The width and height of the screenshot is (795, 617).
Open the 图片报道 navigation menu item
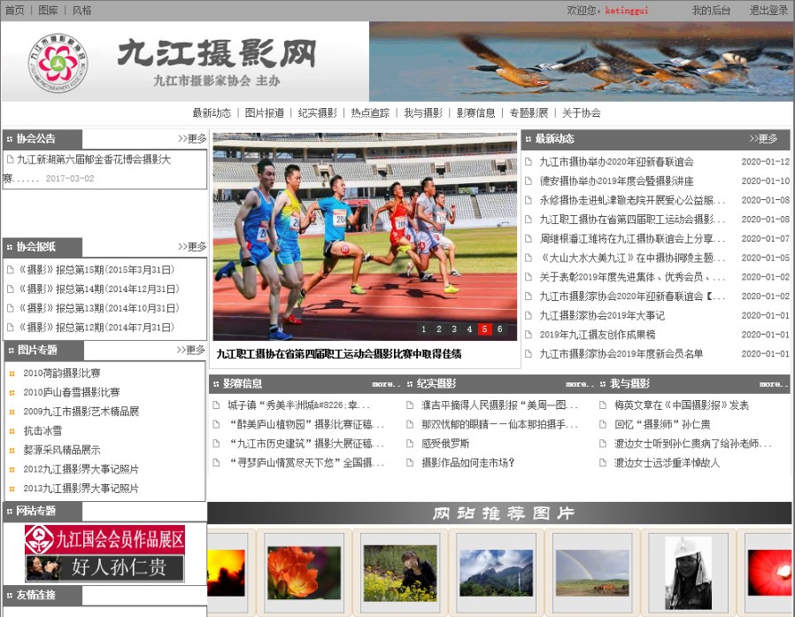click(264, 113)
